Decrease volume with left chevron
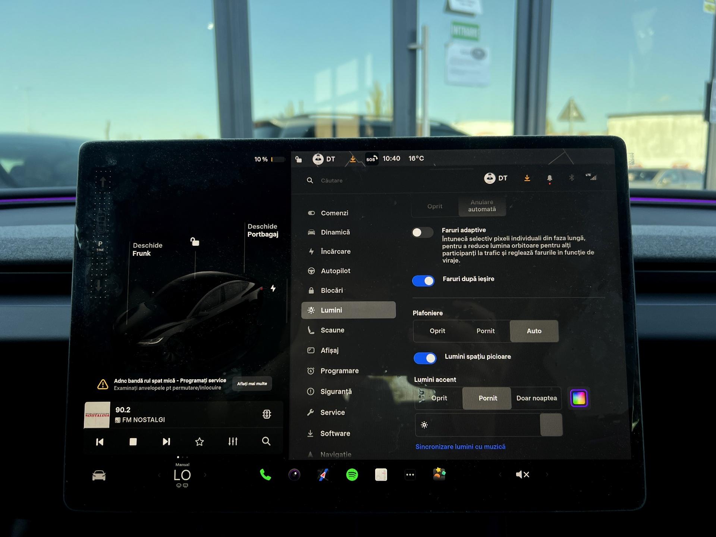716x537 pixels. [500, 475]
